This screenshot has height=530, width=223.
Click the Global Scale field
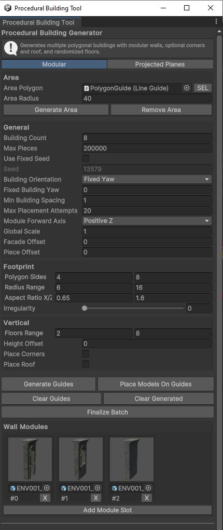tap(147, 231)
